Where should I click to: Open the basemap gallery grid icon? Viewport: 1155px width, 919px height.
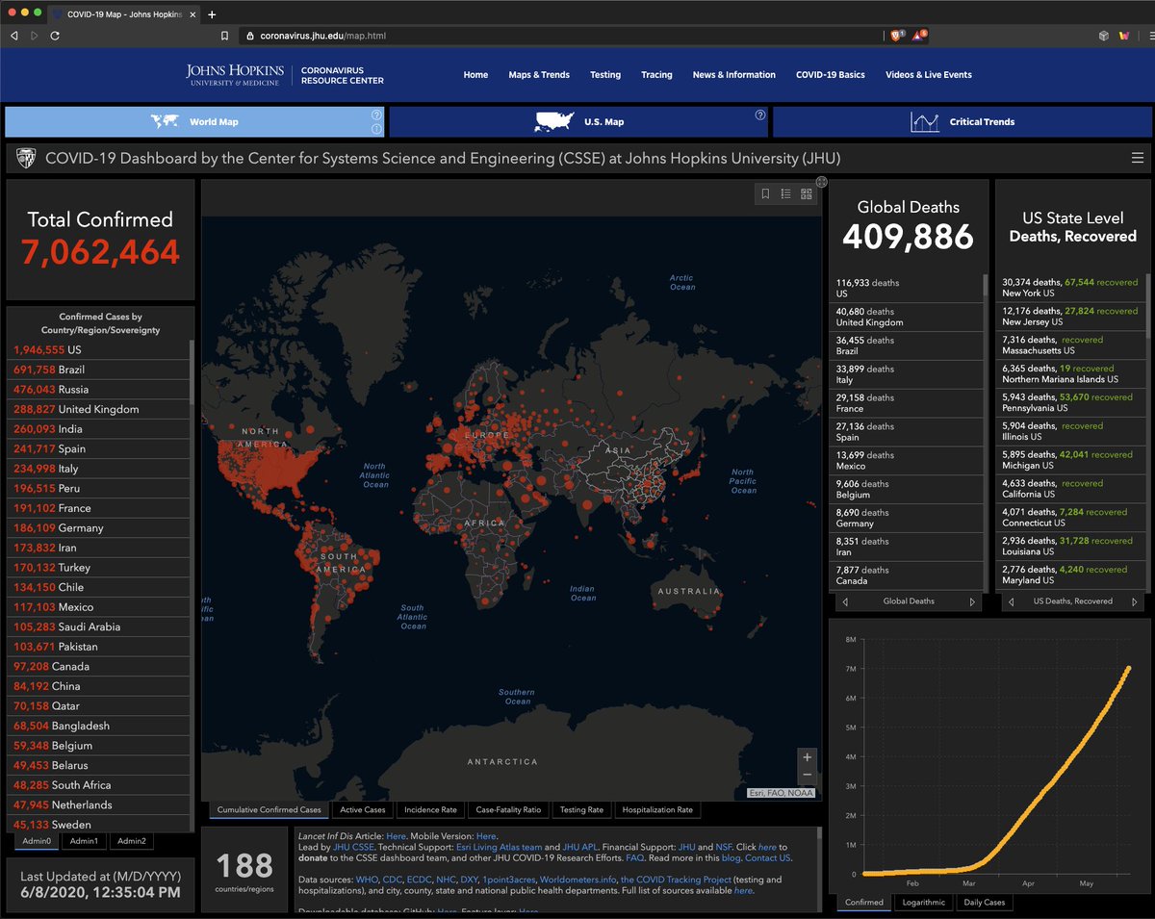pyautogui.click(x=807, y=193)
